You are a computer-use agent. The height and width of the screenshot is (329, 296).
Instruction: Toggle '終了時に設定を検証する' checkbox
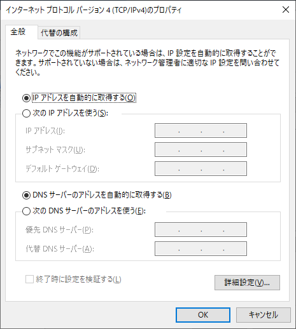click(x=29, y=279)
